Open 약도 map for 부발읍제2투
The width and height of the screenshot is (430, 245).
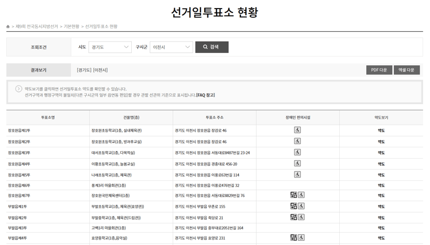[381, 218]
